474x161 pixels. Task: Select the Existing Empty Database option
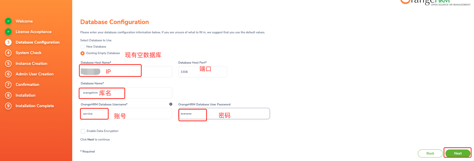tap(83, 53)
